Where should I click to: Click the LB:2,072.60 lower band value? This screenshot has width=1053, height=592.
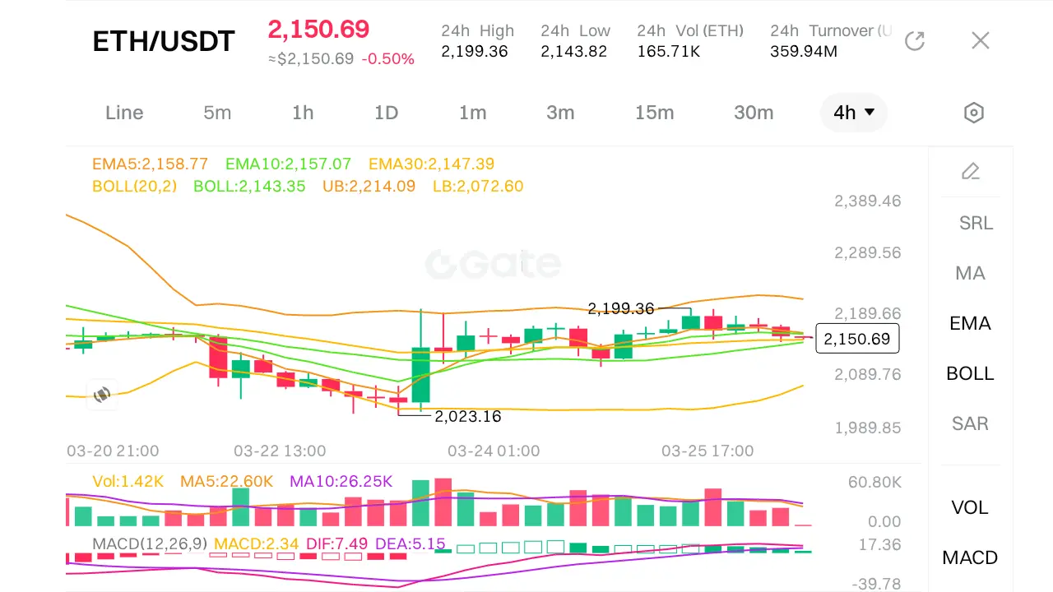478,186
